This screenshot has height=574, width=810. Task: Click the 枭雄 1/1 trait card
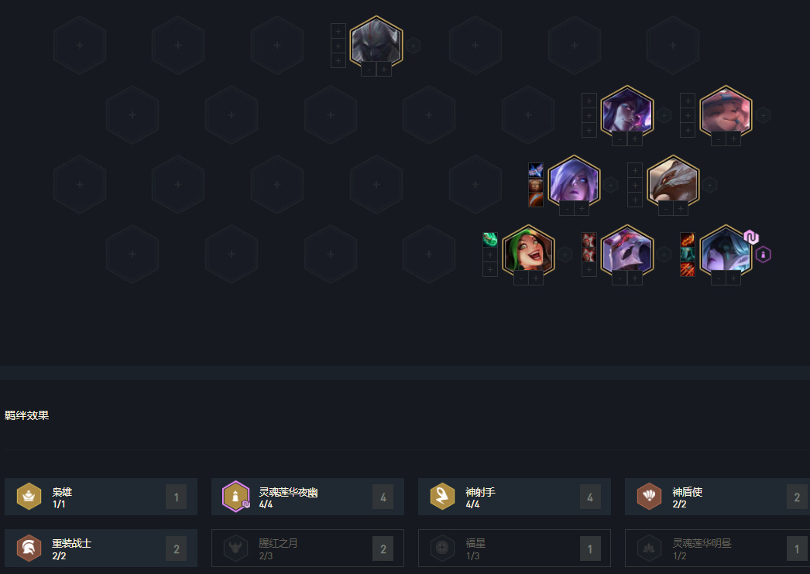click(101, 497)
